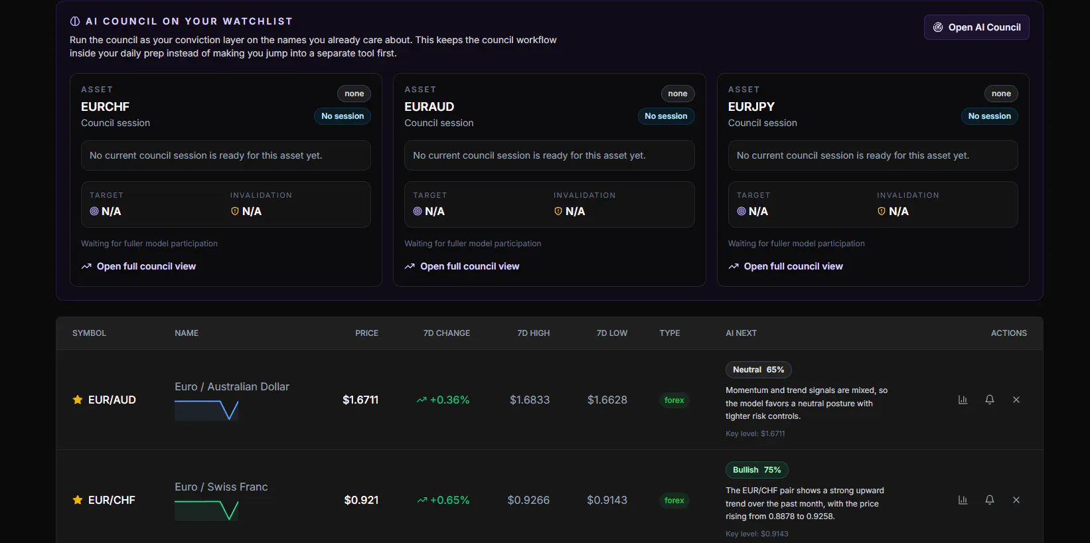Viewport: 1090px width, 543px height.
Task: Click the EUR/AUD sparkline chart thumbnail
Action: coord(206,411)
